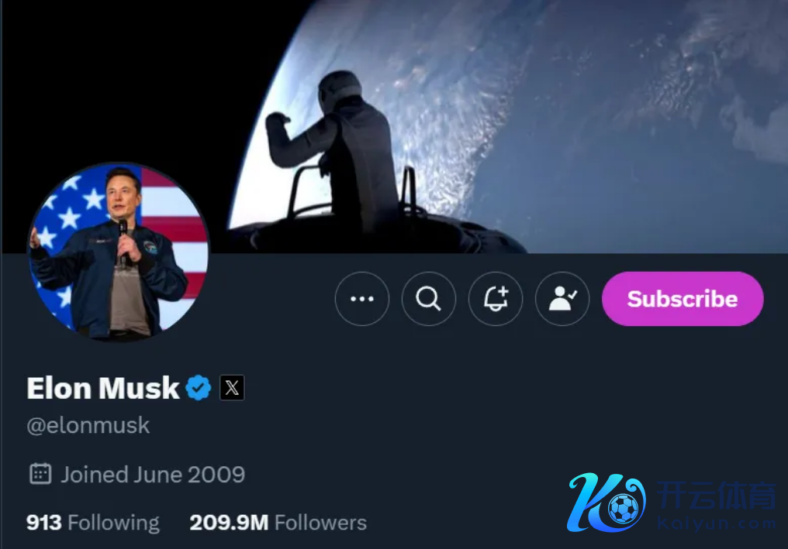Open Elon Musk's round profile picture
Image resolution: width=788 pixels, height=549 pixels.
pyautogui.click(x=118, y=252)
